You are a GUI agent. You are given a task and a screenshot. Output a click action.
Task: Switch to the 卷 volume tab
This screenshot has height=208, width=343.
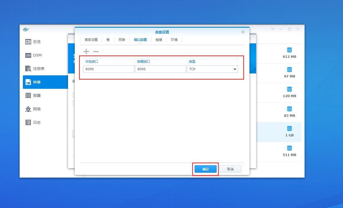coord(108,40)
